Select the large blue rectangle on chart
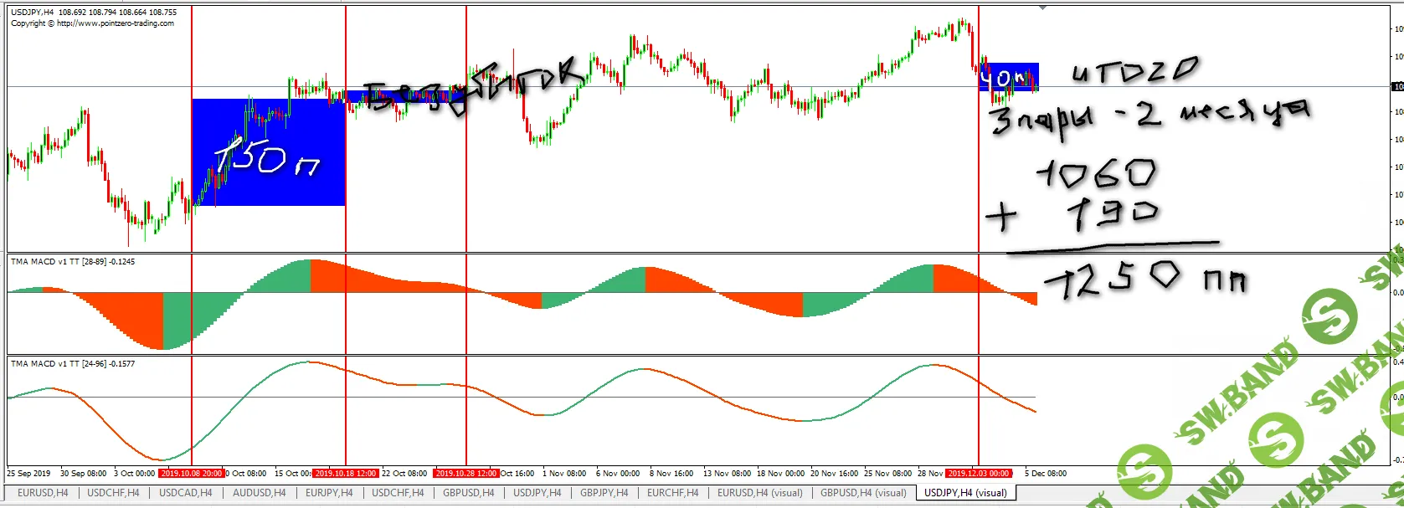Viewport: 1404px width, 508px height. (x=268, y=184)
